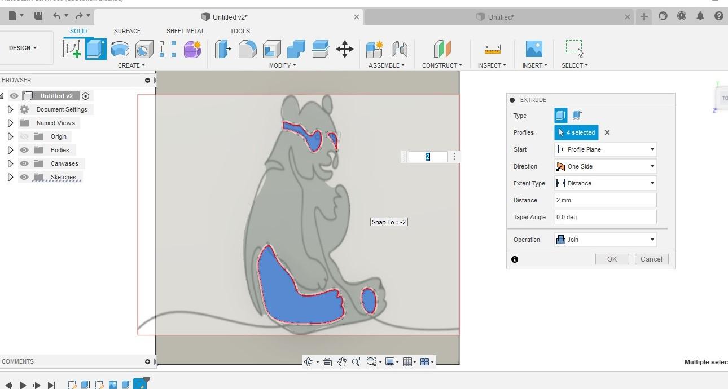Choose the Thin Extrude Type option
This screenshot has width=728, height=389.
click(577, 116)
